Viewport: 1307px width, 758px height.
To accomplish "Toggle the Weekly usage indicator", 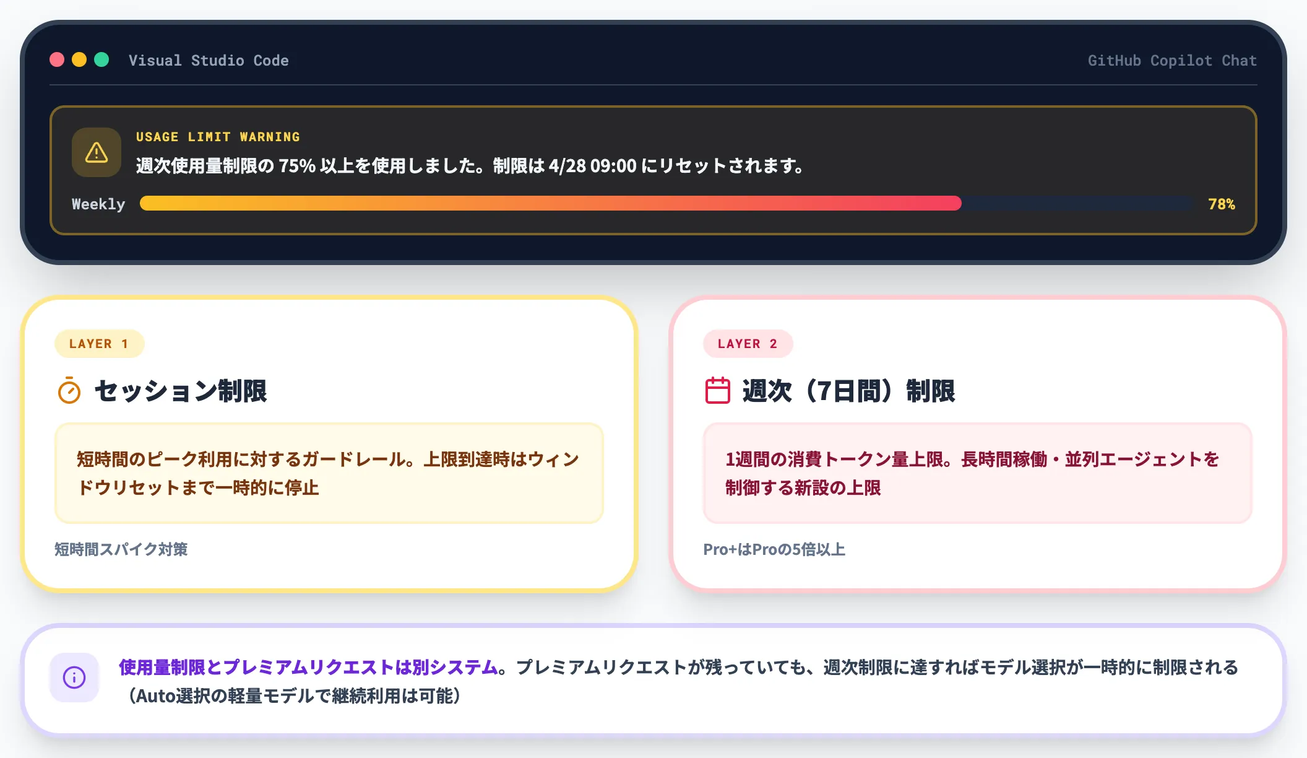I will tap(98, 204).
